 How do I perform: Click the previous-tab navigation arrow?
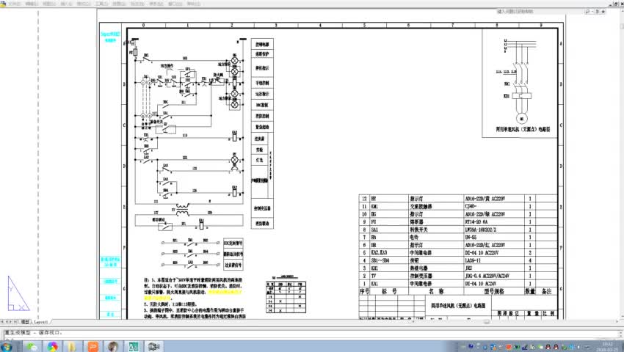[7, 322]
